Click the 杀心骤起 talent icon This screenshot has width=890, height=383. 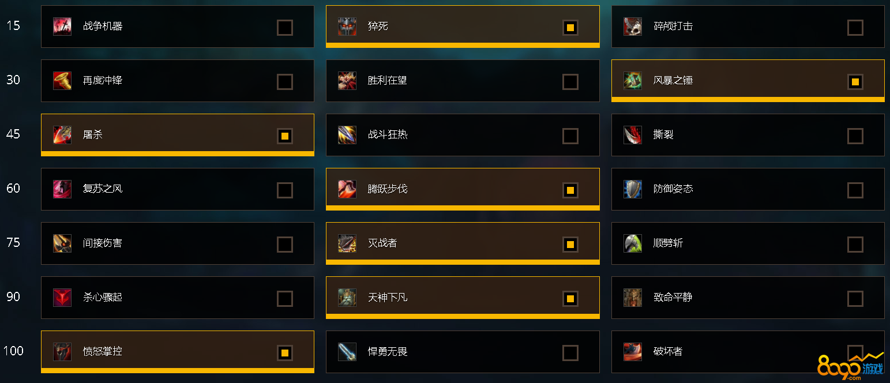62,298
